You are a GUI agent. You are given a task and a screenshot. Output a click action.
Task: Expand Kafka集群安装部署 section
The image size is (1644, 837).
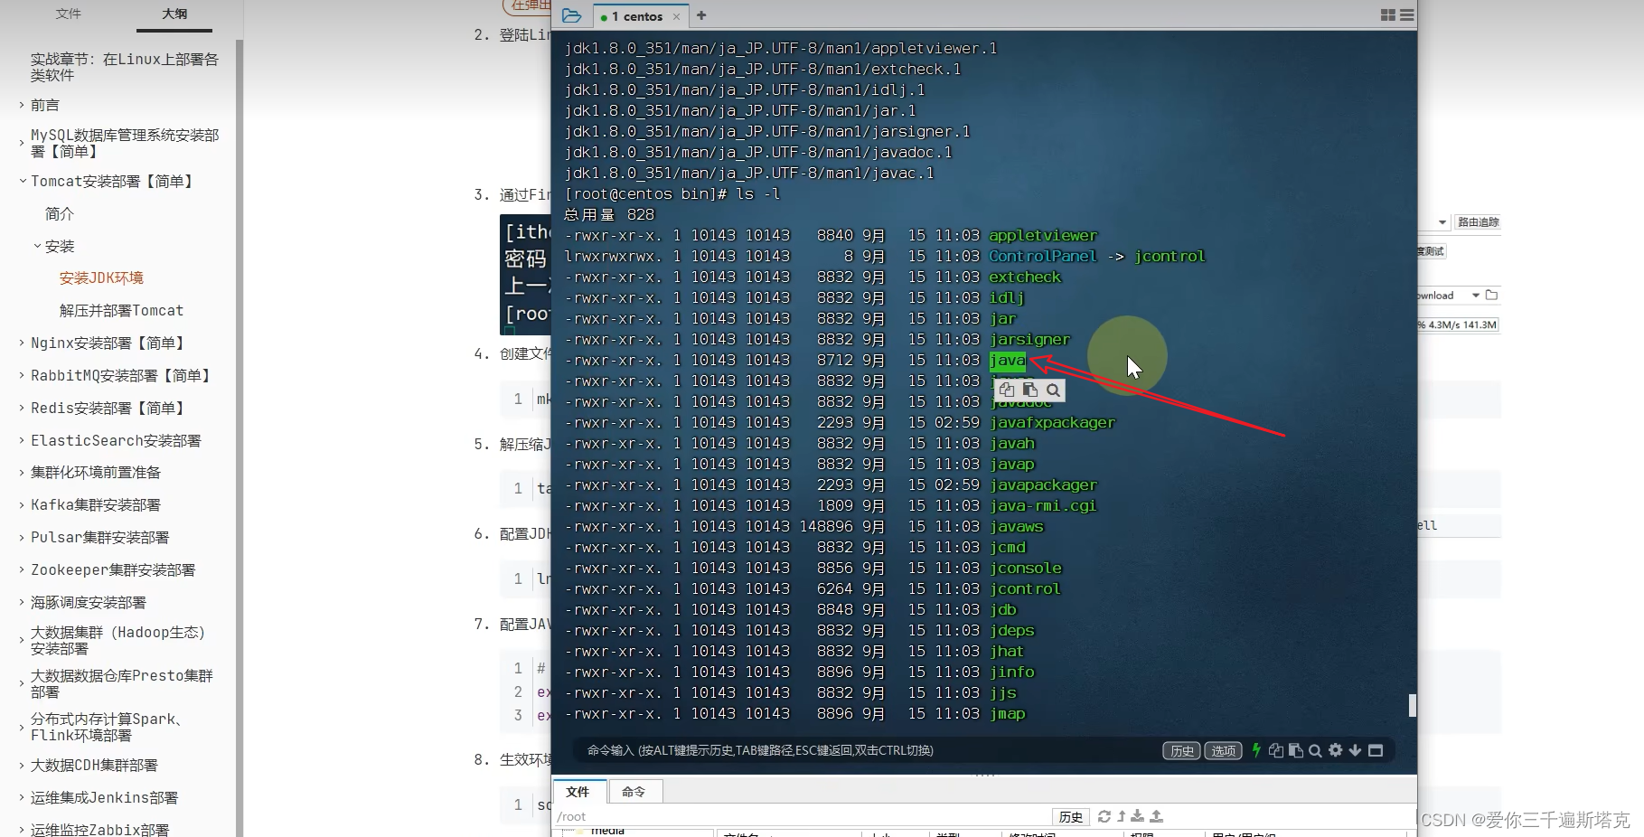tap(22, 504)
